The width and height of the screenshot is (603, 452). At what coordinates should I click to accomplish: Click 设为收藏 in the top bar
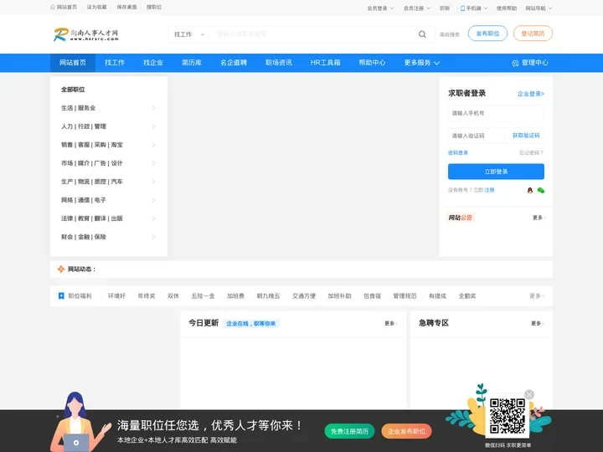(96, 7)
